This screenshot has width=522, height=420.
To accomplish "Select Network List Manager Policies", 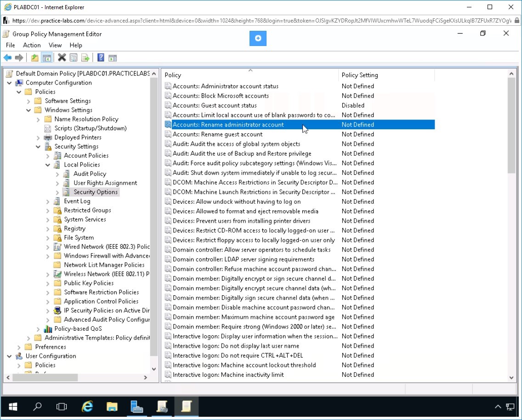I will click(x=104, y=265).
